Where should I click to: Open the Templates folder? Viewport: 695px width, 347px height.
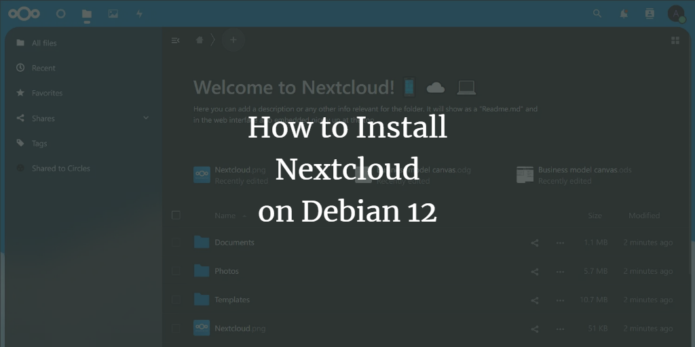(232, 300)
